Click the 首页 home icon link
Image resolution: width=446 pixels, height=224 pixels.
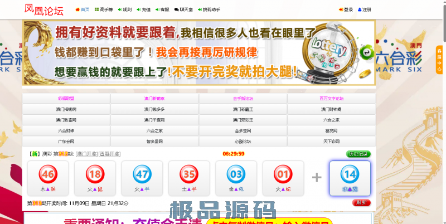click(81, 10)
